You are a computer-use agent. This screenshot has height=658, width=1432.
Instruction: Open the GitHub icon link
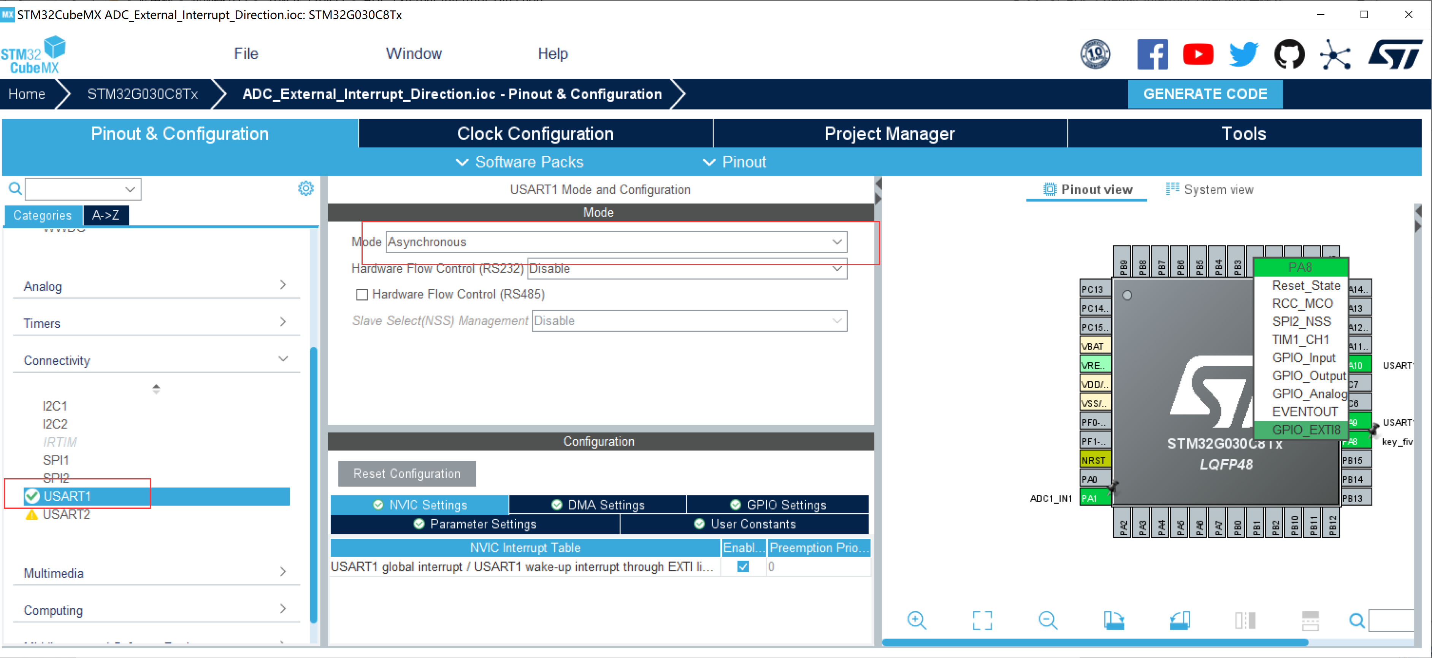click(1289, 54)
